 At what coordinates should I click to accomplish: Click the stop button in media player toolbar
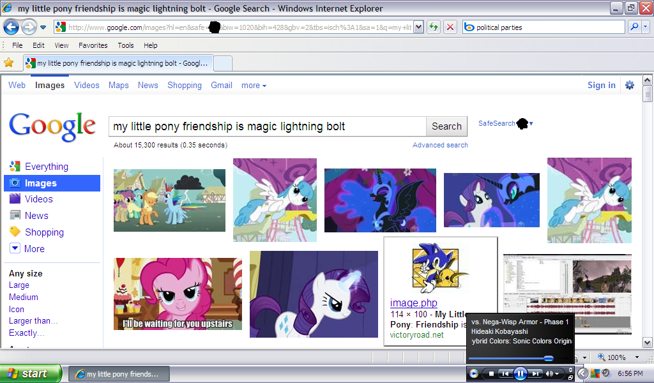coord(492,373)
